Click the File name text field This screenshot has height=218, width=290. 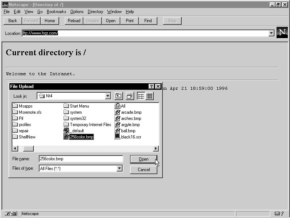81,159
